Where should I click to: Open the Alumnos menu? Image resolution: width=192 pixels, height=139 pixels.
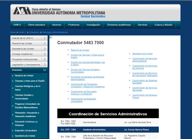coord(57,25)
